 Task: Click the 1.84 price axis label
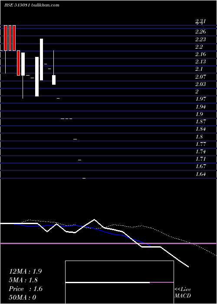pyautogui.click(x=201, y=129)
